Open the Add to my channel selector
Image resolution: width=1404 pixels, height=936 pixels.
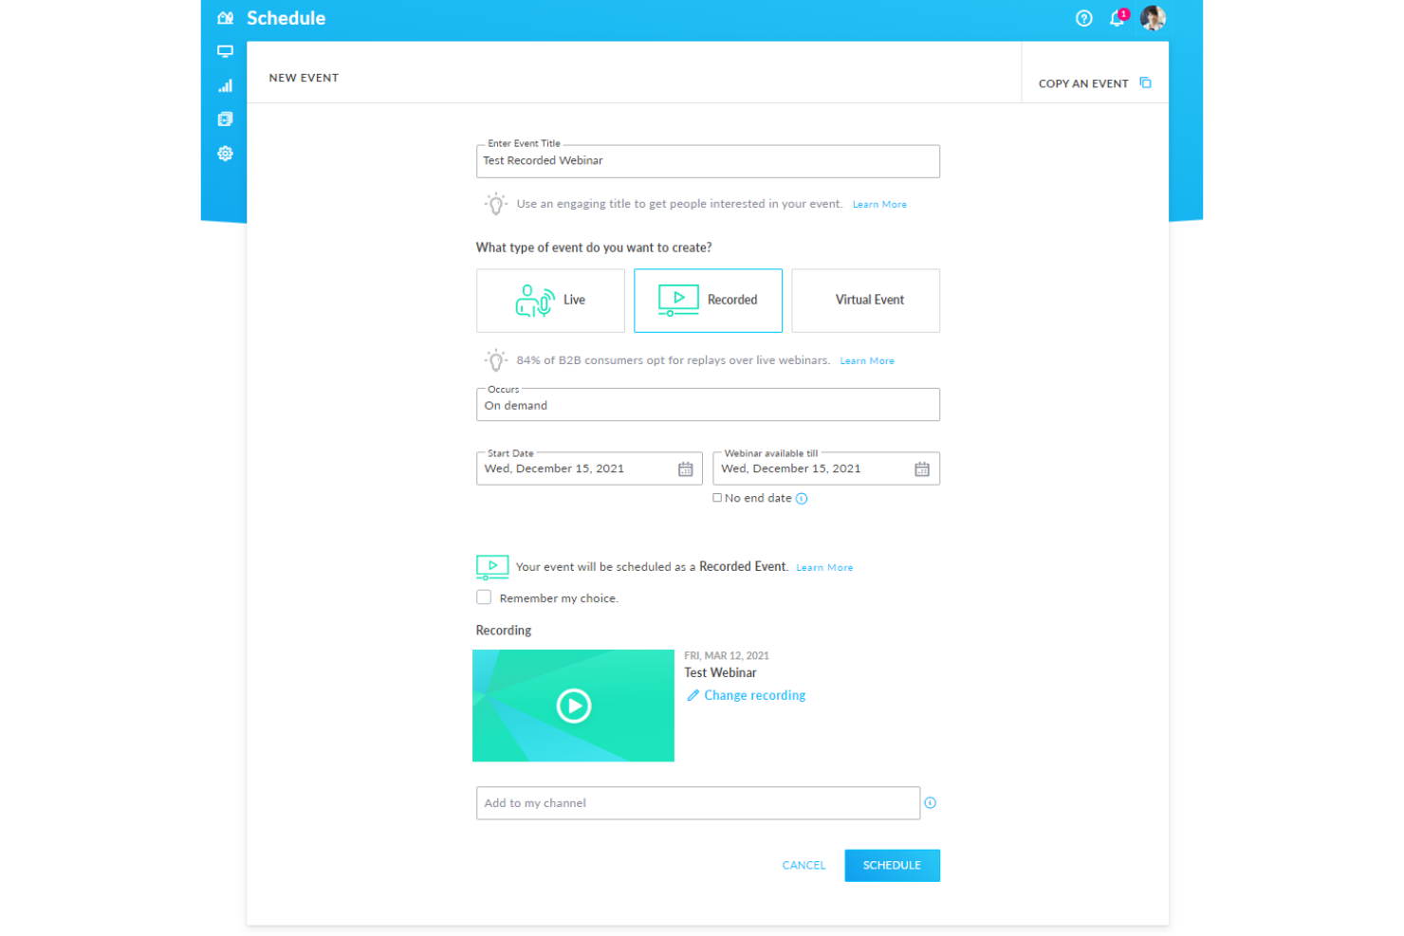pos(698,802)
